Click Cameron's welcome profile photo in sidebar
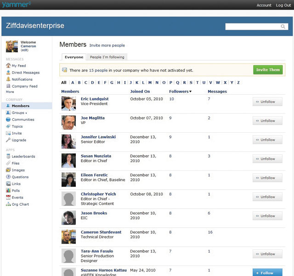The width and height of the screenshot is (294, 276). (12, 46)
